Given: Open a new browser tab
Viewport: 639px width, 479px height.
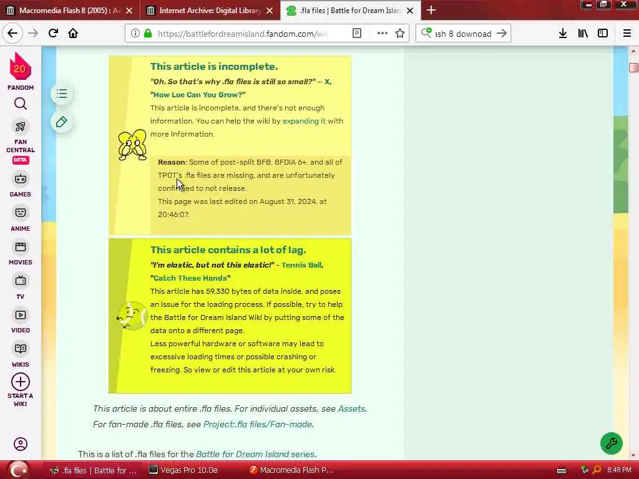Looking at the screenshot, I should 431,10.
